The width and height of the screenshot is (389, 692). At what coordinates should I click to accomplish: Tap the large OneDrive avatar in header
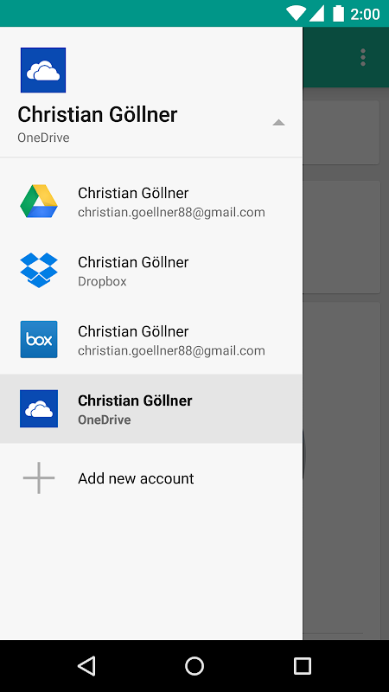pos(43,70)
